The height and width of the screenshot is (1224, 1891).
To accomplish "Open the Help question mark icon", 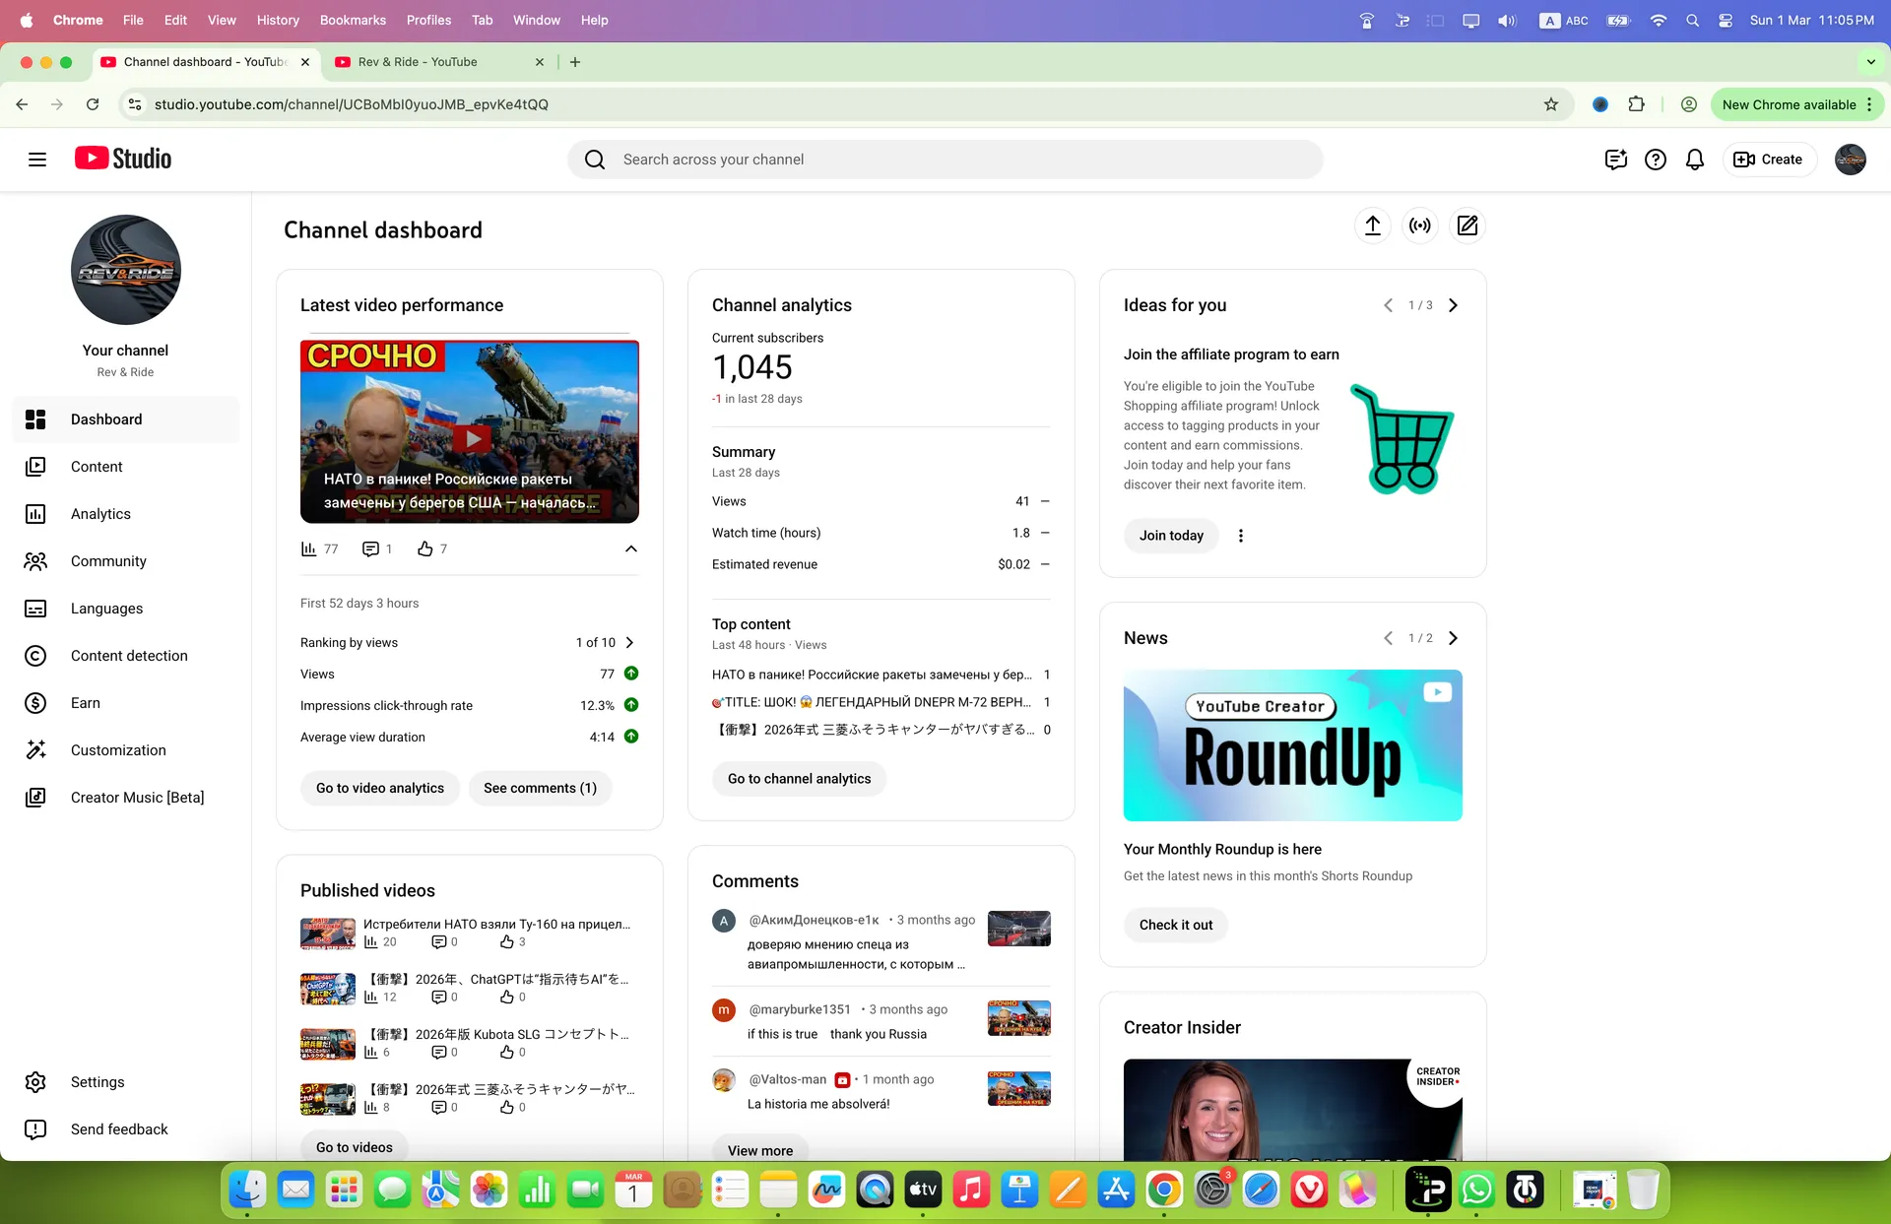I will 1656,160.
